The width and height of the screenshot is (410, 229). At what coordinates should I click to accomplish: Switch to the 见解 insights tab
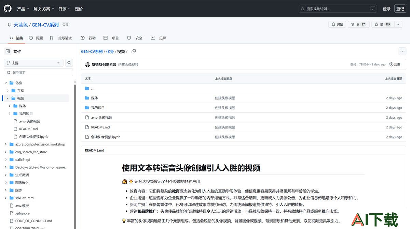[159, 38]
